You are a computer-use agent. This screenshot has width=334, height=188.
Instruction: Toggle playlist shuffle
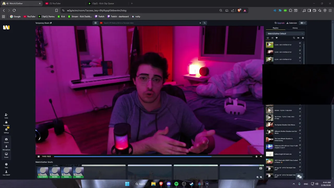click(x=272, y=38)
